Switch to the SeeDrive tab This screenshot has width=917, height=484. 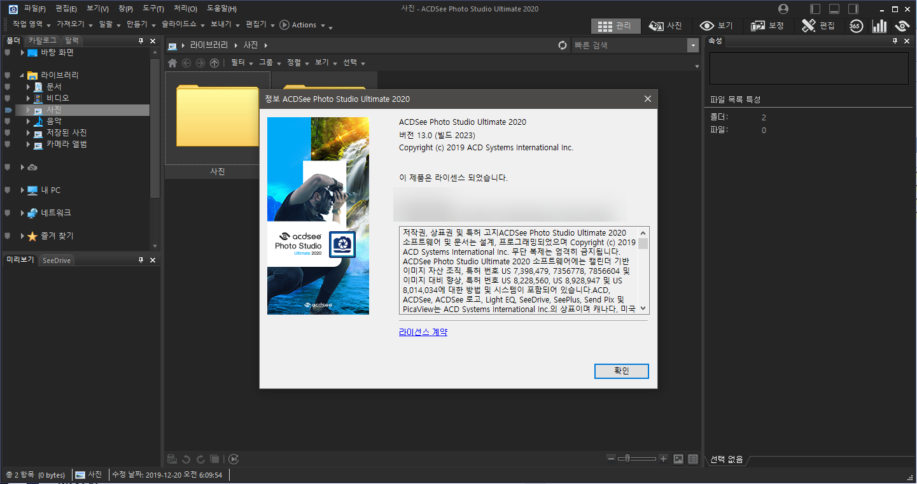[57, 260]
